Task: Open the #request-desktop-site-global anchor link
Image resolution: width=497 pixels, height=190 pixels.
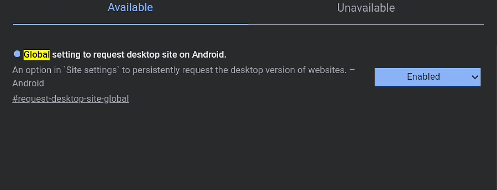Action: point(71,99)
